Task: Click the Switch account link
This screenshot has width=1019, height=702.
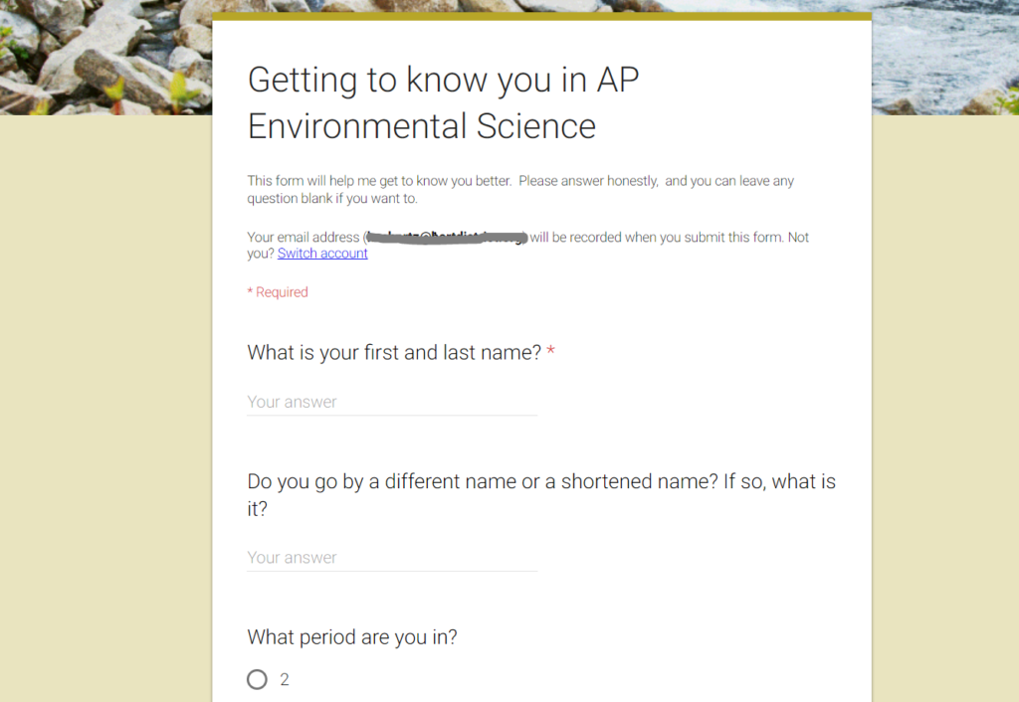Action: 322,254
